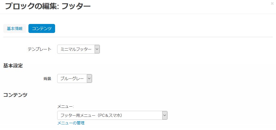Click the 基本設定 section heading
Viewport: 276px width, 130px height.
(x=13, y=66)
